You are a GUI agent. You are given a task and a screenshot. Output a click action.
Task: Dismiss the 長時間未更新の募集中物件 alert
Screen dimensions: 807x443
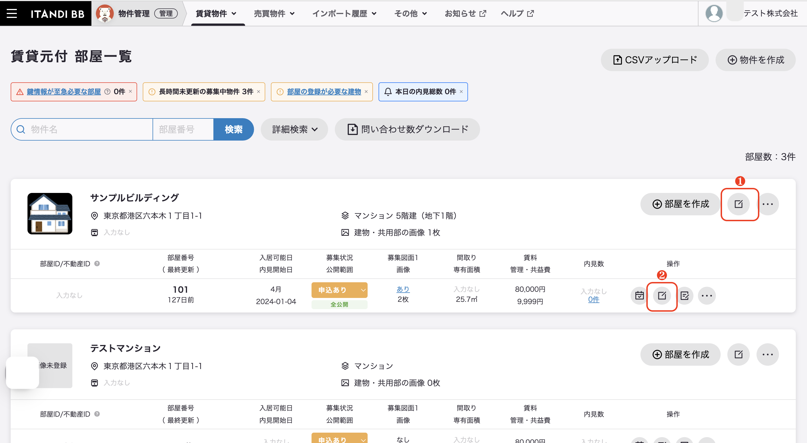(259, 92)
